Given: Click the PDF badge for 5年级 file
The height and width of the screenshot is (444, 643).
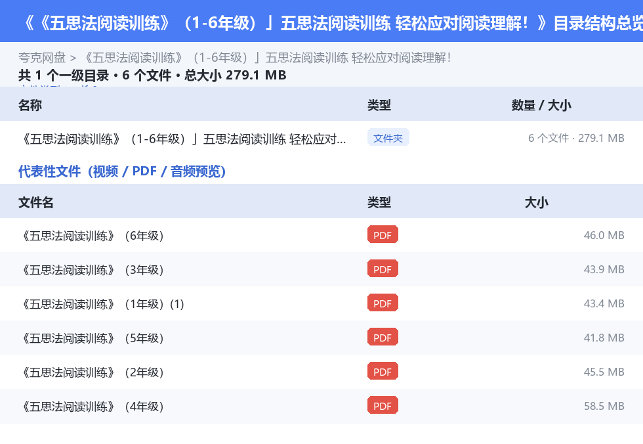Looking at the screenshot, I should 383,337.
